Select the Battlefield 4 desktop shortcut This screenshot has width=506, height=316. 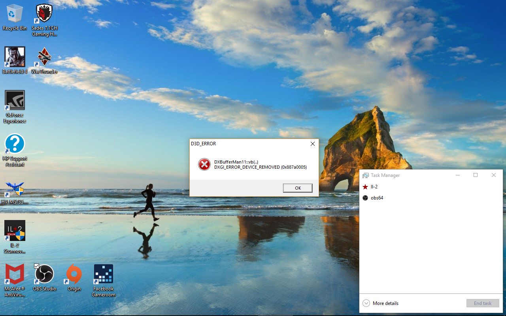[x=15, y=60]
